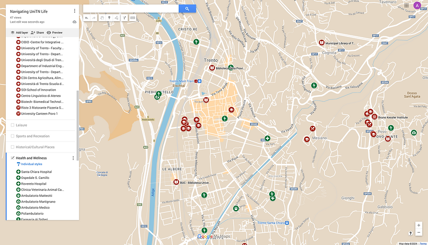Enable the Leisure layer checkbox
Image resolution: width=428 pixels, height=245 pixels.
tap(13, 125)
